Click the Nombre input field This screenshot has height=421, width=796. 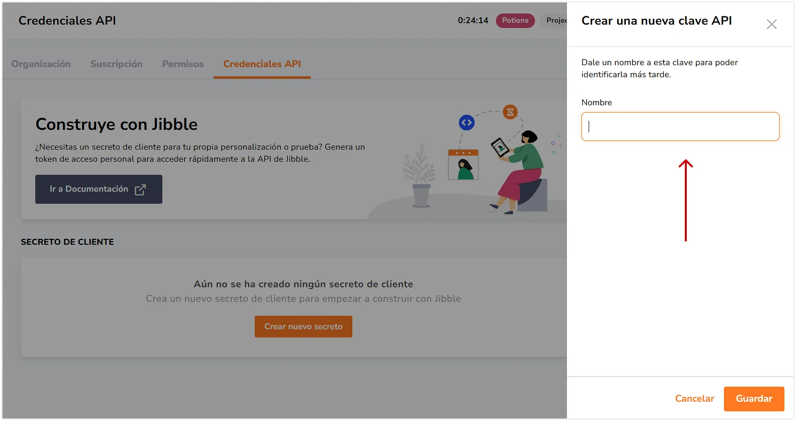(x=680, y=126)
